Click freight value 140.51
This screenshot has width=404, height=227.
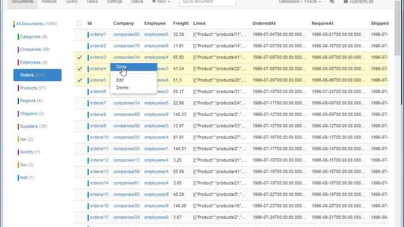[179, 149]
